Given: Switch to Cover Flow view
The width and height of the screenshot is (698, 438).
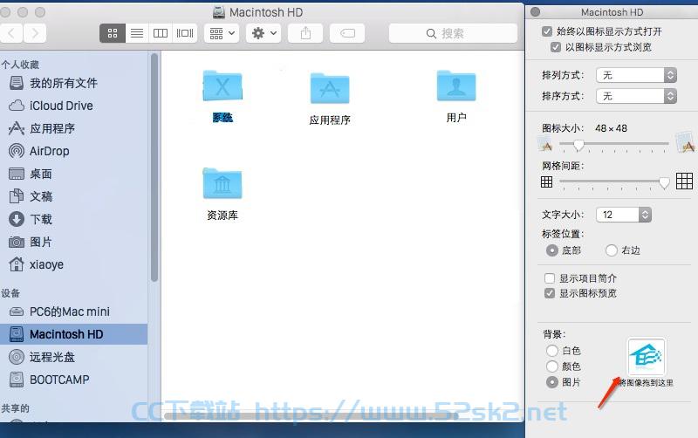Looking at the screenshot, I should (185, 33).
